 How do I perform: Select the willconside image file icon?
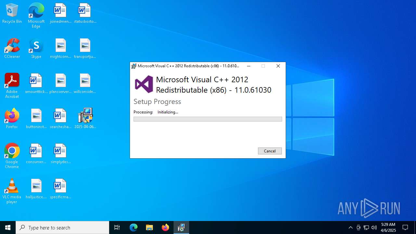[85, 84]
